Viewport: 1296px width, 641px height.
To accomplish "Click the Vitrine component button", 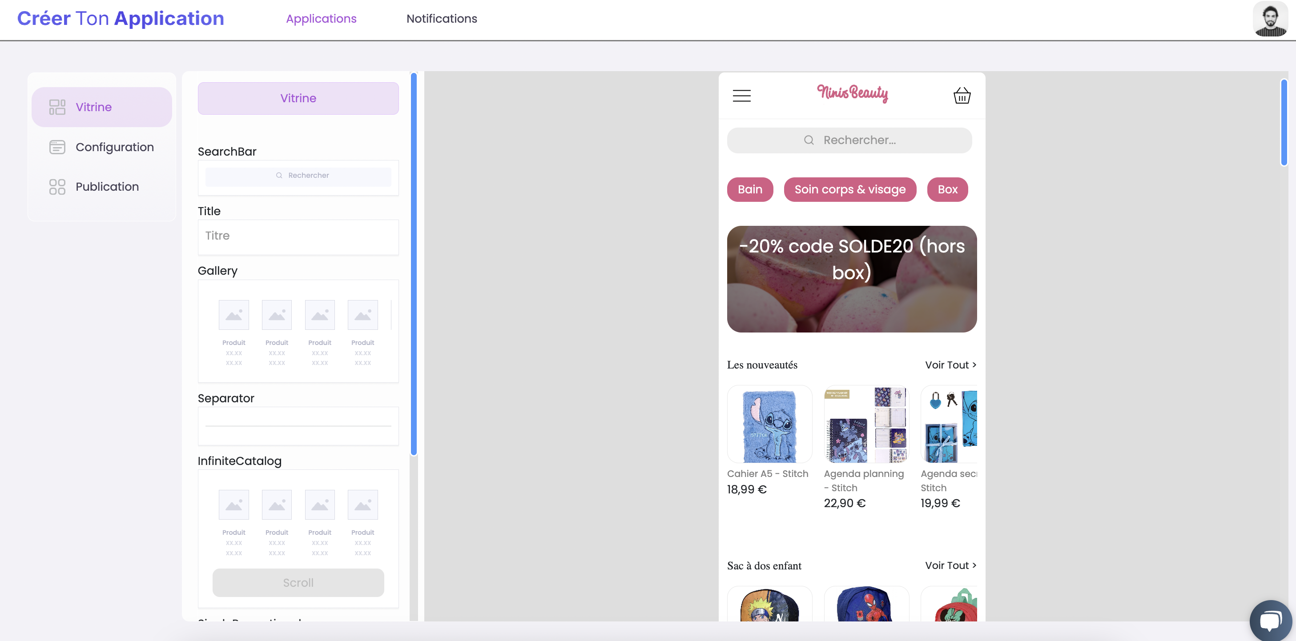I will (x=298, y=98).
